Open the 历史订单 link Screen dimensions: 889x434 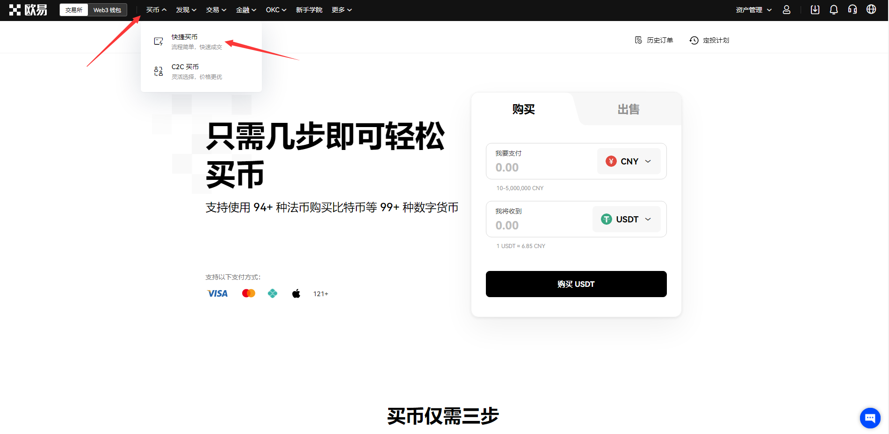point(654,40)
